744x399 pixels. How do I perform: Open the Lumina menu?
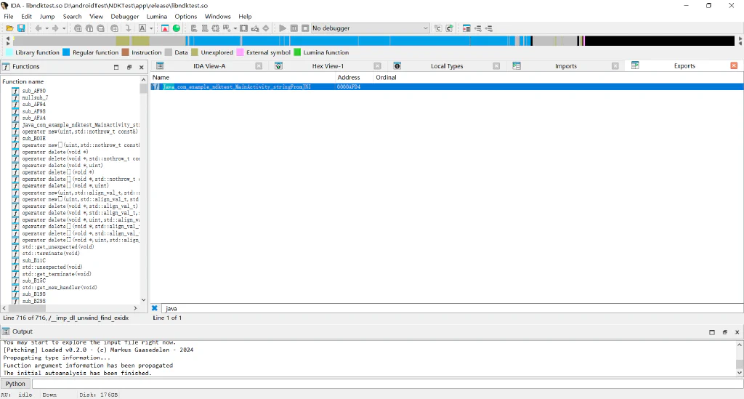(x=157, y=16)
